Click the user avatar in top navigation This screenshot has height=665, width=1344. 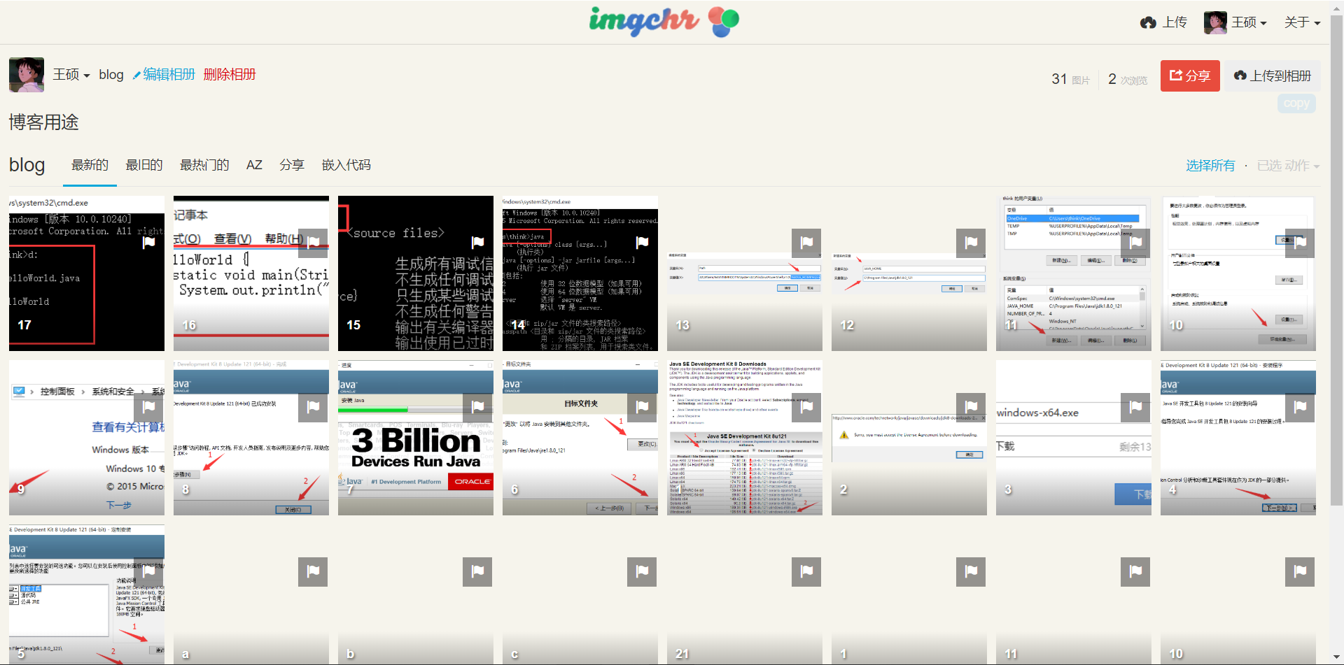tap(1215, 22)
